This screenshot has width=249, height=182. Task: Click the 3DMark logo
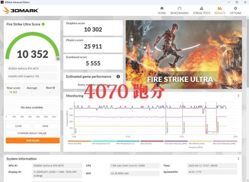pyautogui.click(x=21, y=10)
